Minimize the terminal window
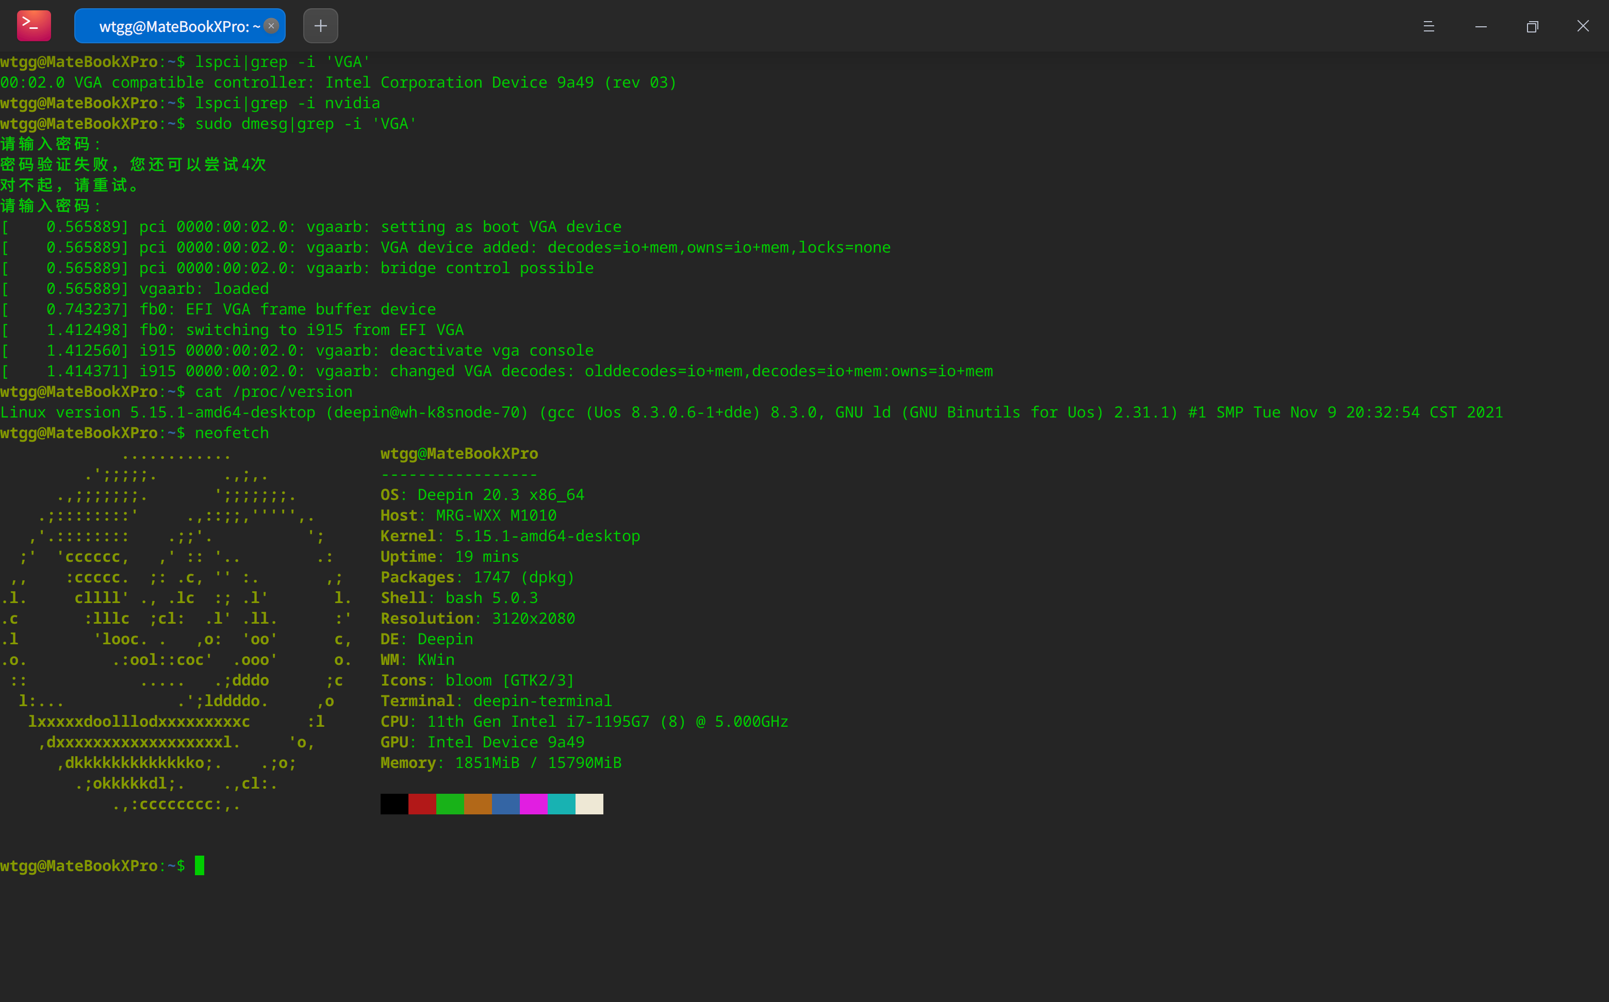Screen dimensions: 1609x1002 point(1481,26)
